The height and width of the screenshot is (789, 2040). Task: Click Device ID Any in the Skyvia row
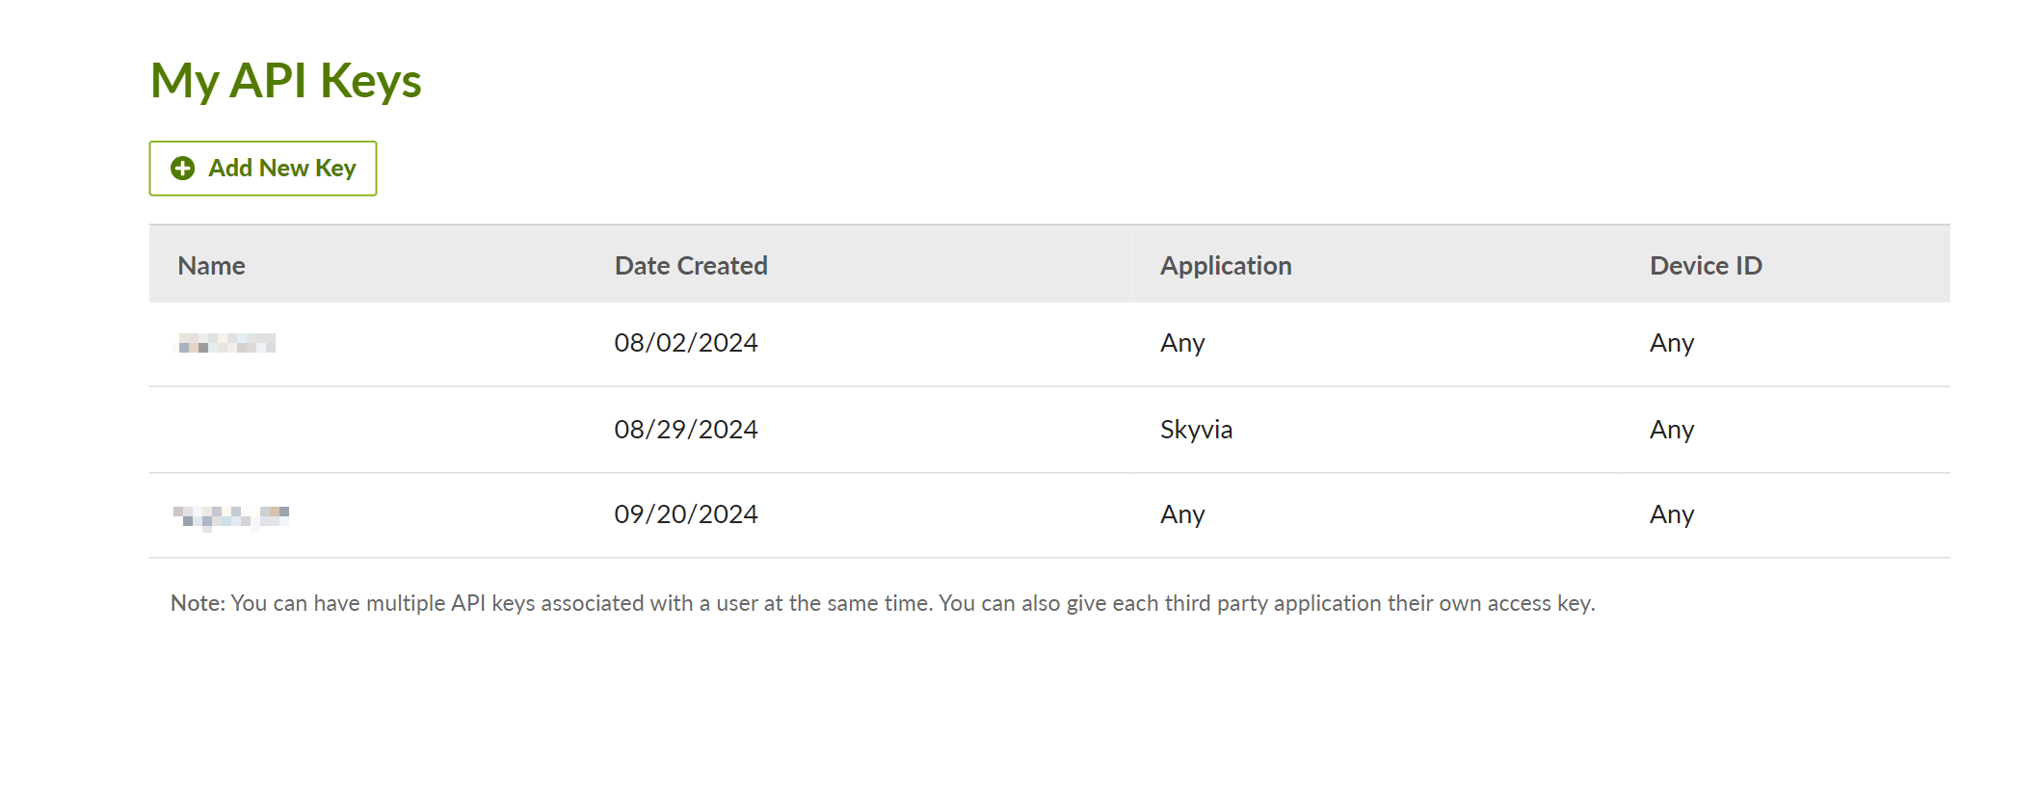tap(1672, 430)
